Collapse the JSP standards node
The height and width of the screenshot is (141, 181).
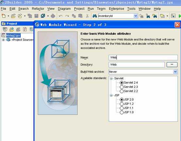[x=111, y=95]
